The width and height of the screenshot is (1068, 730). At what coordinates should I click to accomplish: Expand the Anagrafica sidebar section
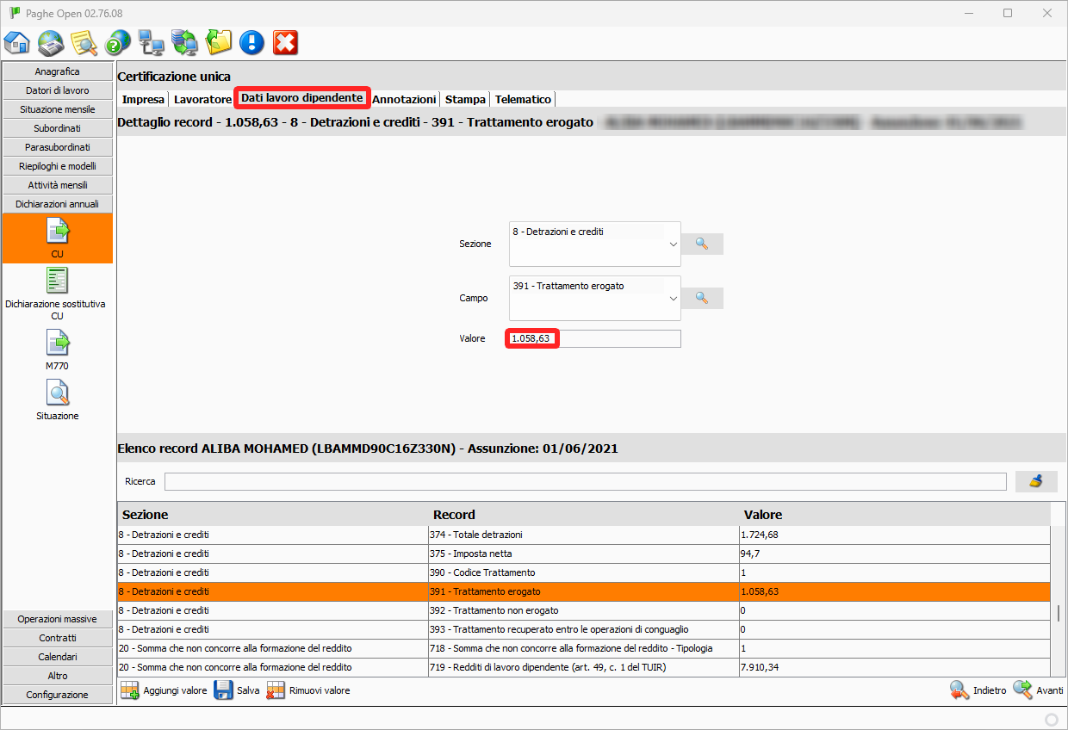tap(58, 71)
